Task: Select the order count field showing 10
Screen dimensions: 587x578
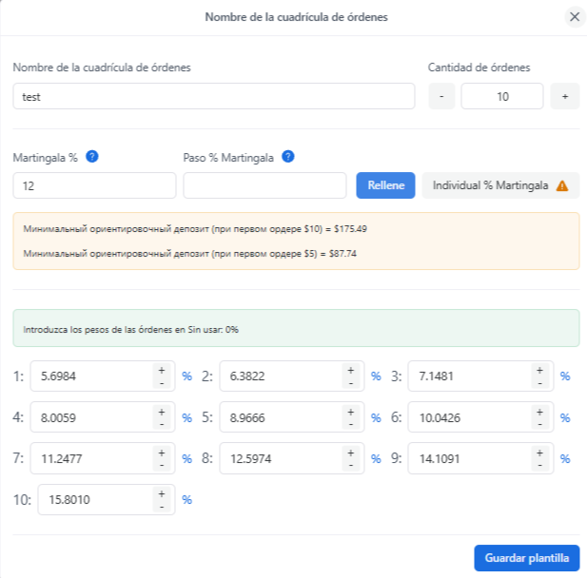Action: [502, 97]
